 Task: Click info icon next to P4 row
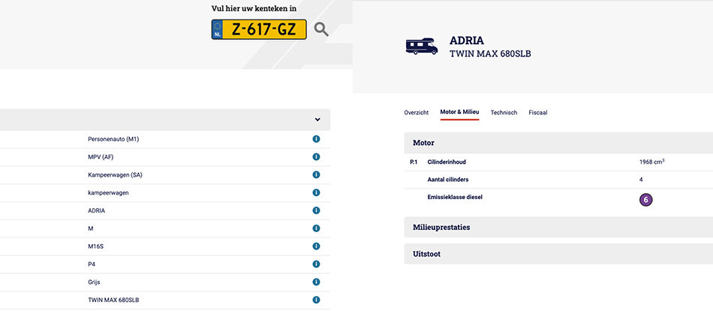316,264
